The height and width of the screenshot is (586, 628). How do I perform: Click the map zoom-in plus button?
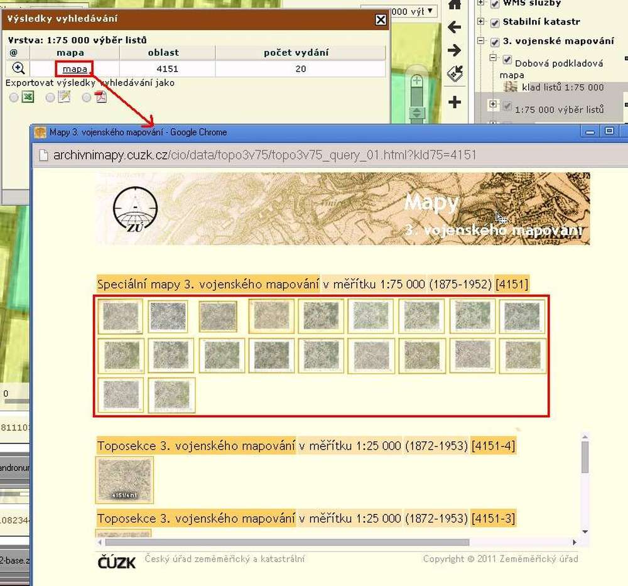click(416, 82)
